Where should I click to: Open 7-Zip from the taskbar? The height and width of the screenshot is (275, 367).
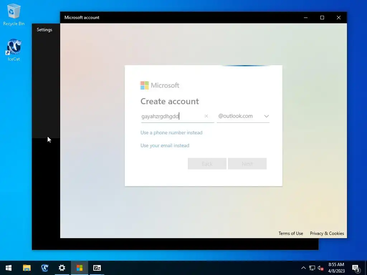(x=97, y=268)
